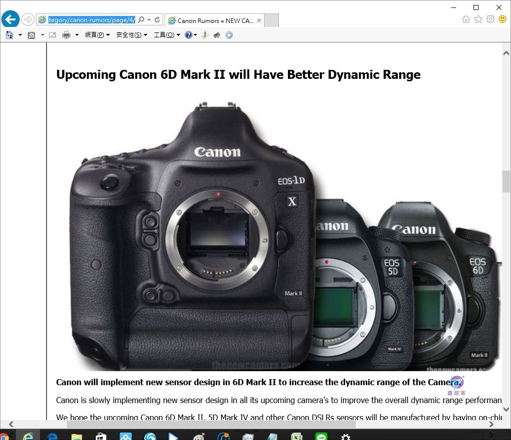Minimize the Internet Explorer window
Image resolution: width=511 pixels, height=440 pixels.
click(454, 7)
